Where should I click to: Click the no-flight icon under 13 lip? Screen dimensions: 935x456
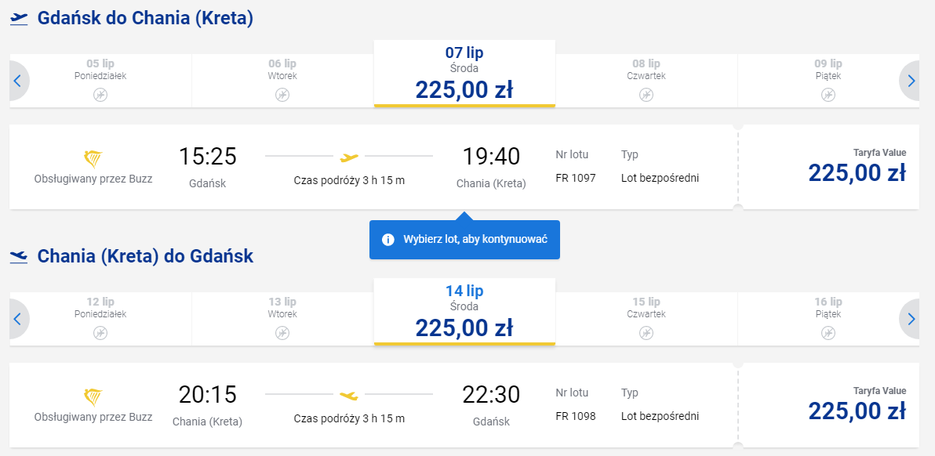coord(282,333)
